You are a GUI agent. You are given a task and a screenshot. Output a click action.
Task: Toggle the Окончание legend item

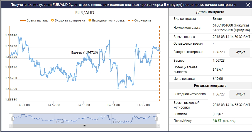(x=140, y=20)
